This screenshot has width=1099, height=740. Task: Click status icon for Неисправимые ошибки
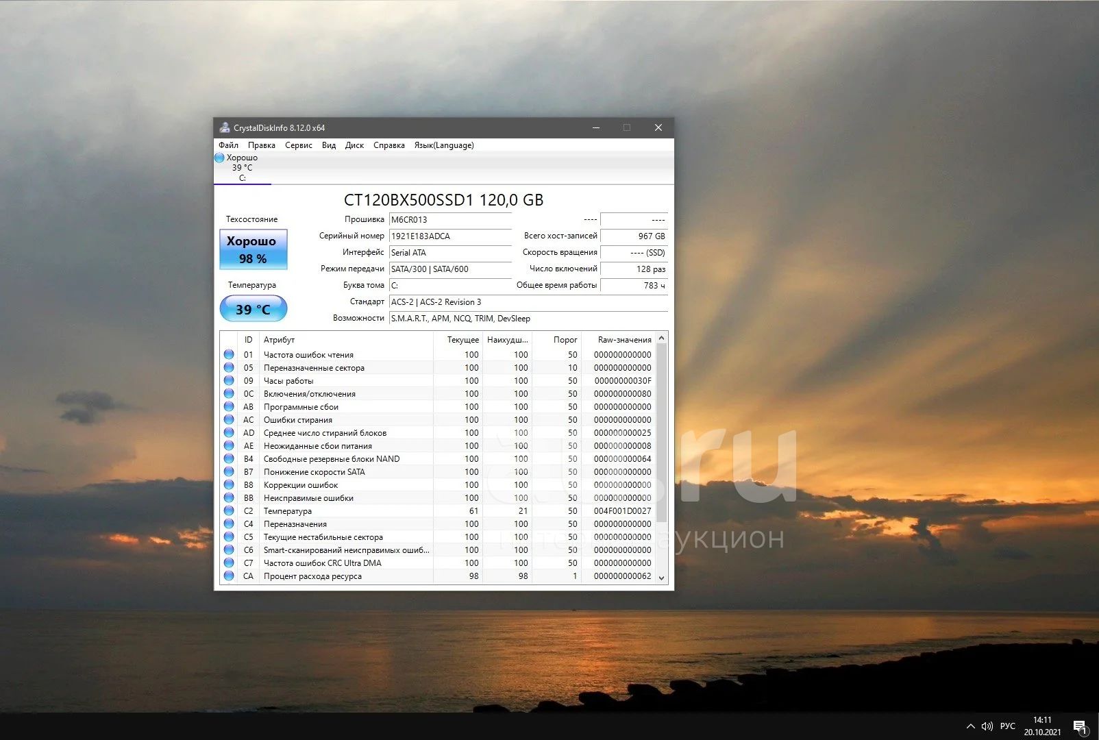[x=229, y=498]
